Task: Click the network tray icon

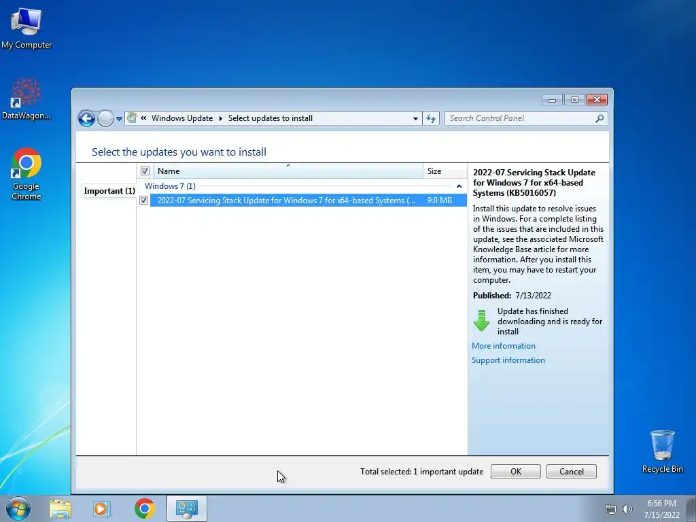Action: pos(611,509)
